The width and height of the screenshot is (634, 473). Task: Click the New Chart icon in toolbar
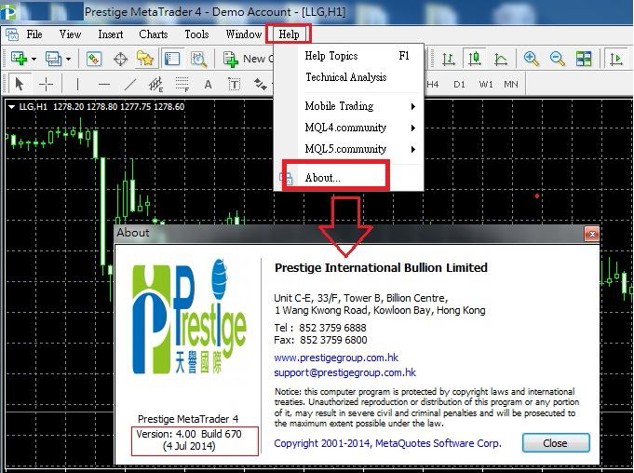coord(19,59)
